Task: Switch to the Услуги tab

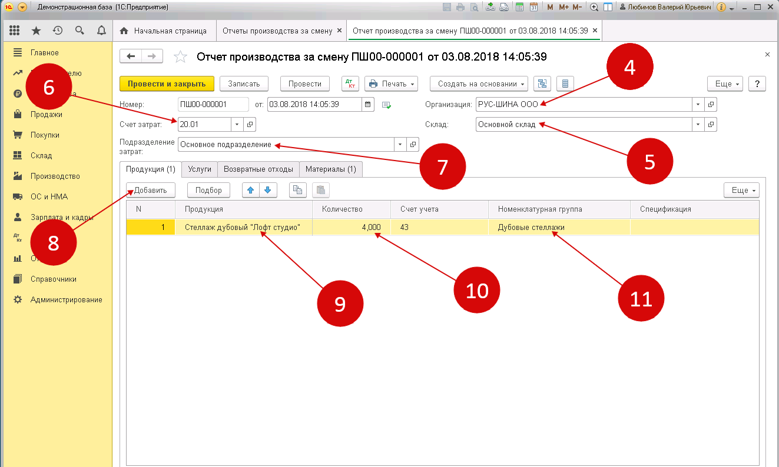Action: coord(200,169)
